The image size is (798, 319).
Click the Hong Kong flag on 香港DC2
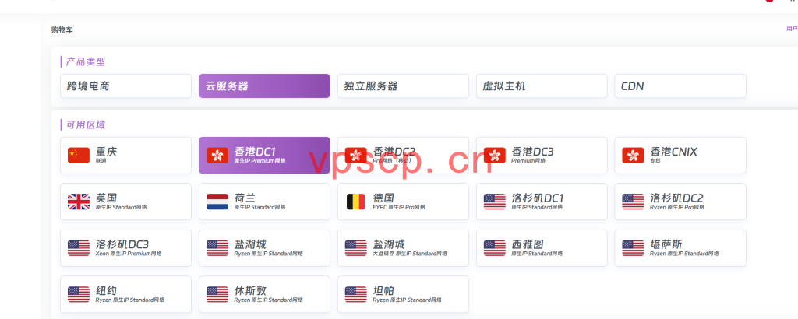pyautogui.click(x=355, y=156)
